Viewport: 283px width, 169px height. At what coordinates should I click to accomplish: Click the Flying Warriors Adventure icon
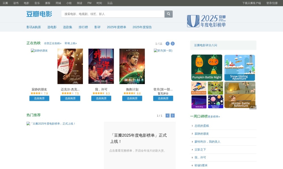tap(215, 88)
